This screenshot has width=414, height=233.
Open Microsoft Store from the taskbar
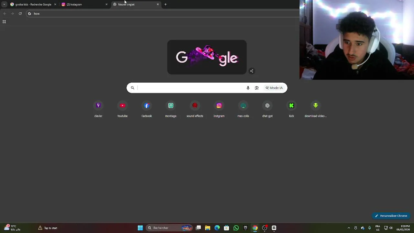(226, 228)
